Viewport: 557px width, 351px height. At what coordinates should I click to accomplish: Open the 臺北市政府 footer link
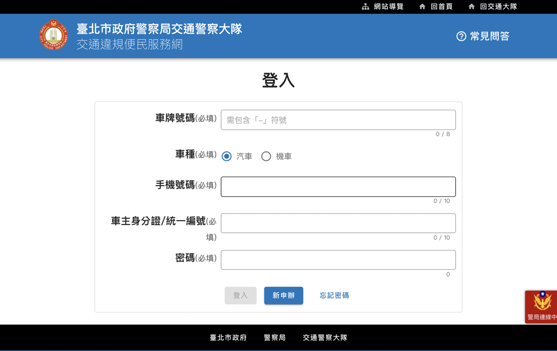pyautogui.click(x=228, y=338)
